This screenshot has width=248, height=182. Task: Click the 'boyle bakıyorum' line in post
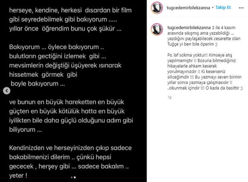(38, 84)
